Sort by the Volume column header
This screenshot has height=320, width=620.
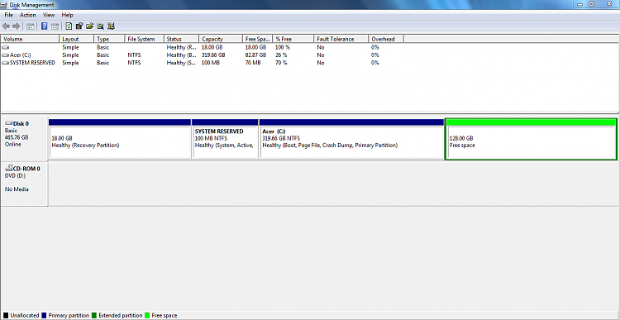tap(30, 39)
